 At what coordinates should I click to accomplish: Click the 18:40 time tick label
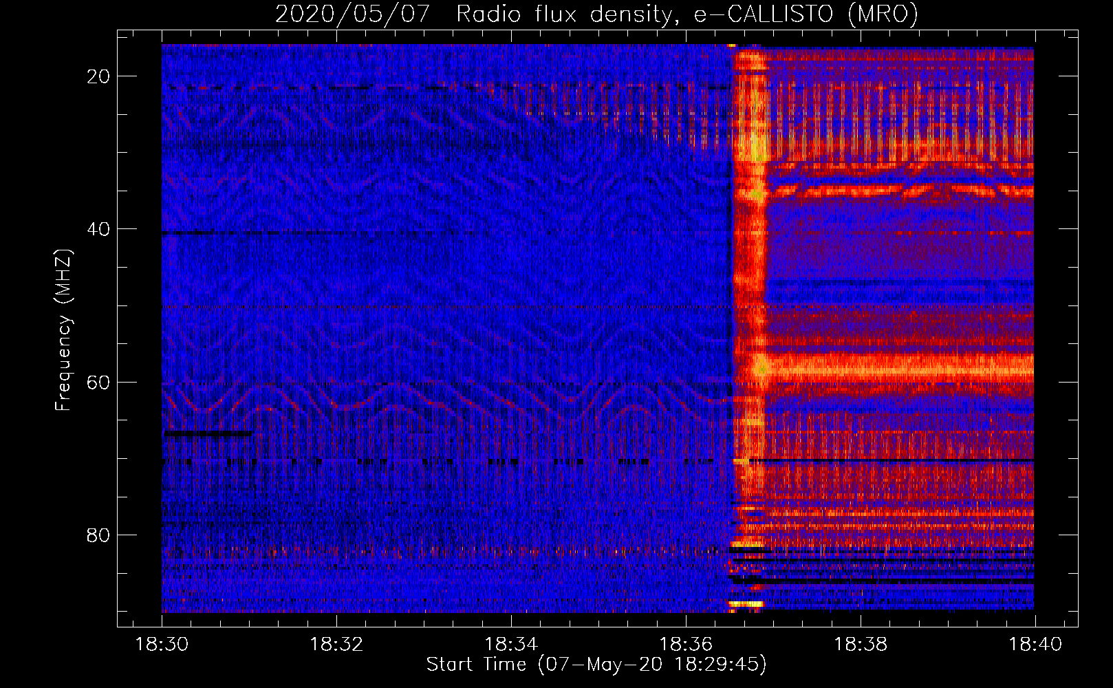pyautogui.click(x=1035, y=645)
